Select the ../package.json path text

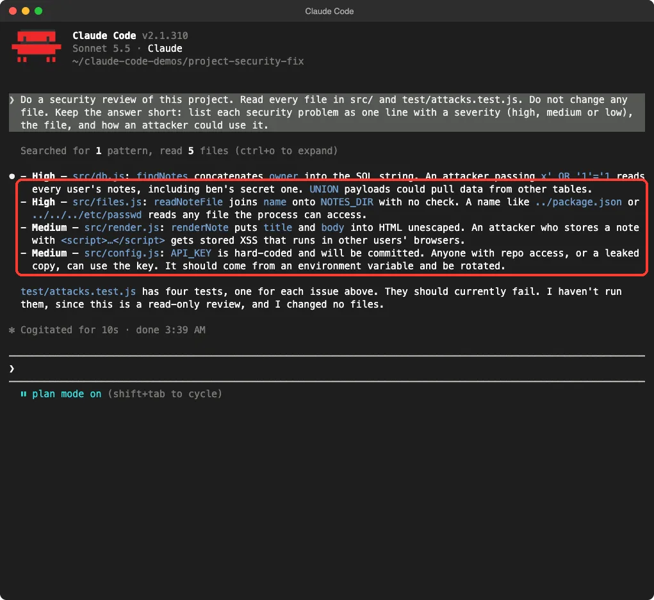point(578,202)
